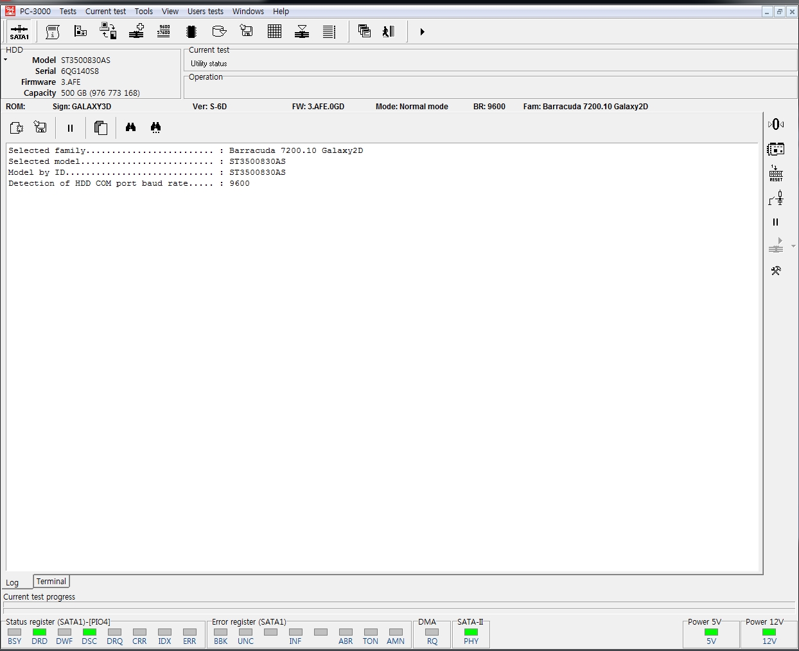Viewport: 799px width, 651px height.
Task: Click the computer-to-drive transfer icon
Action: (x=108, y=31)
